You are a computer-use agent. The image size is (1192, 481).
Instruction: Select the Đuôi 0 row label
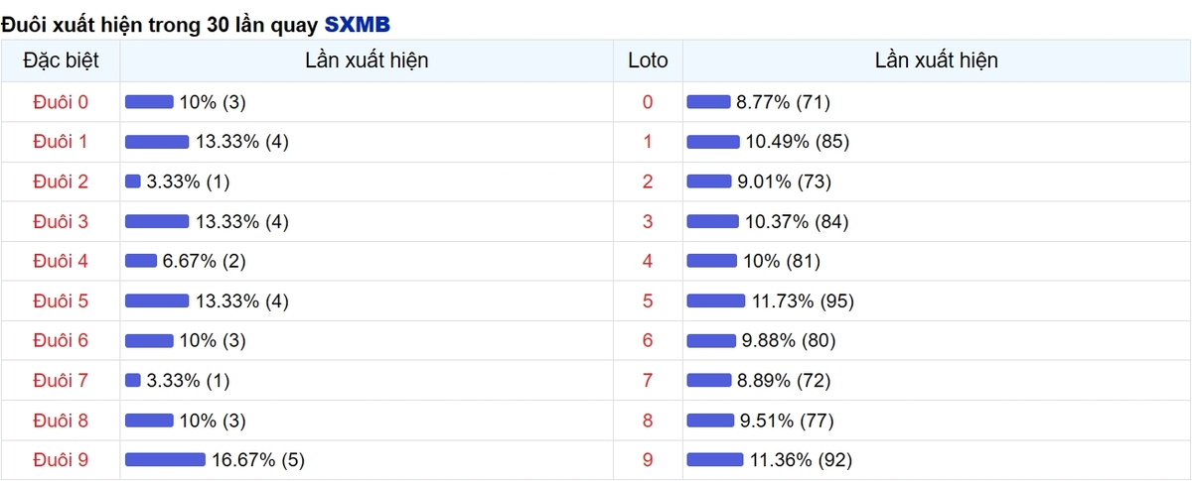click(61, 102)
